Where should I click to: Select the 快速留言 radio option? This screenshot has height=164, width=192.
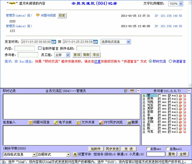coord(170,61)
